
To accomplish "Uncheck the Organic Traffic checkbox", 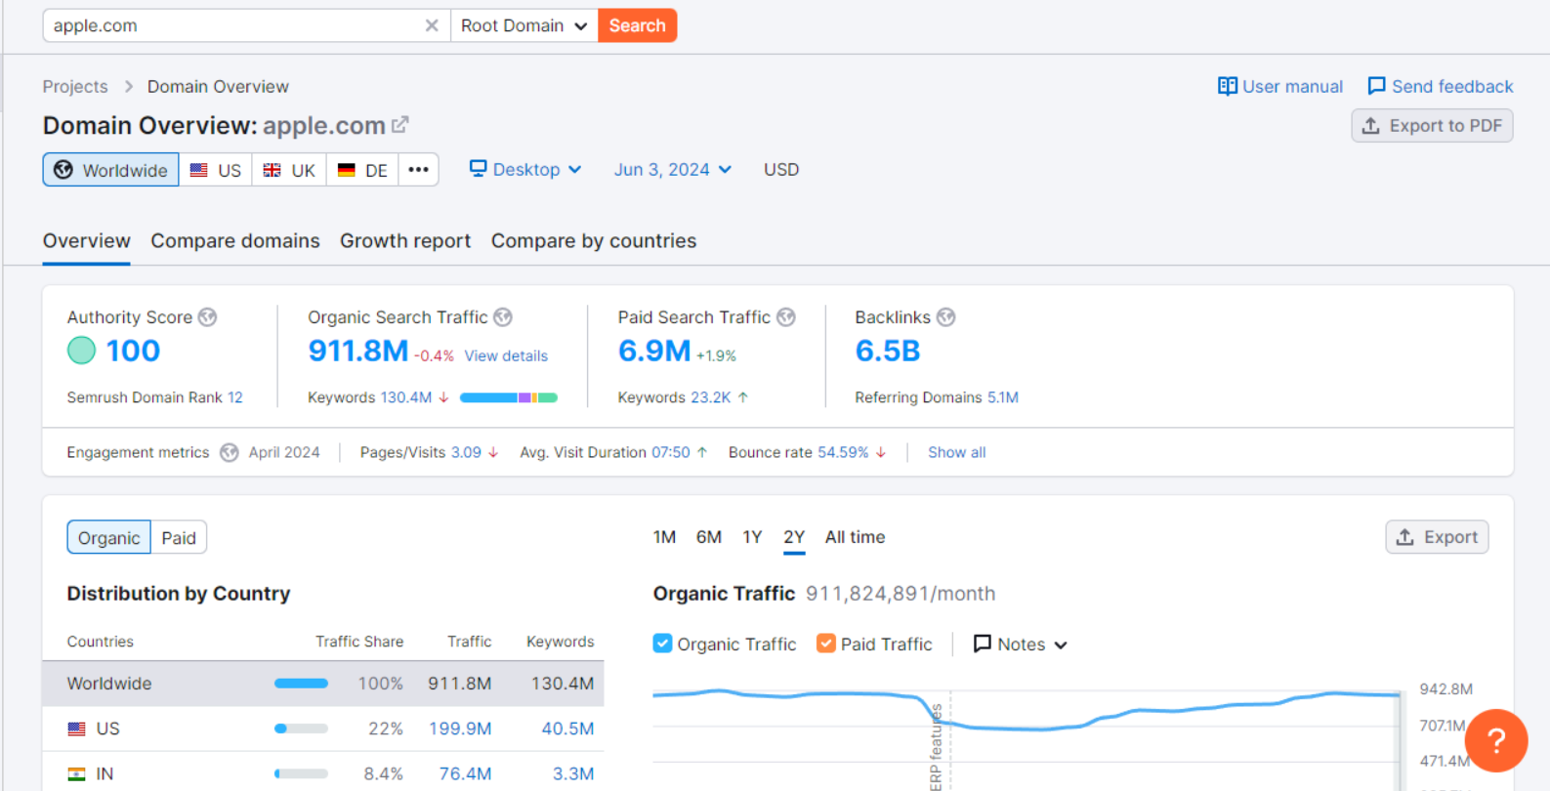I will [x=662, y=644].
